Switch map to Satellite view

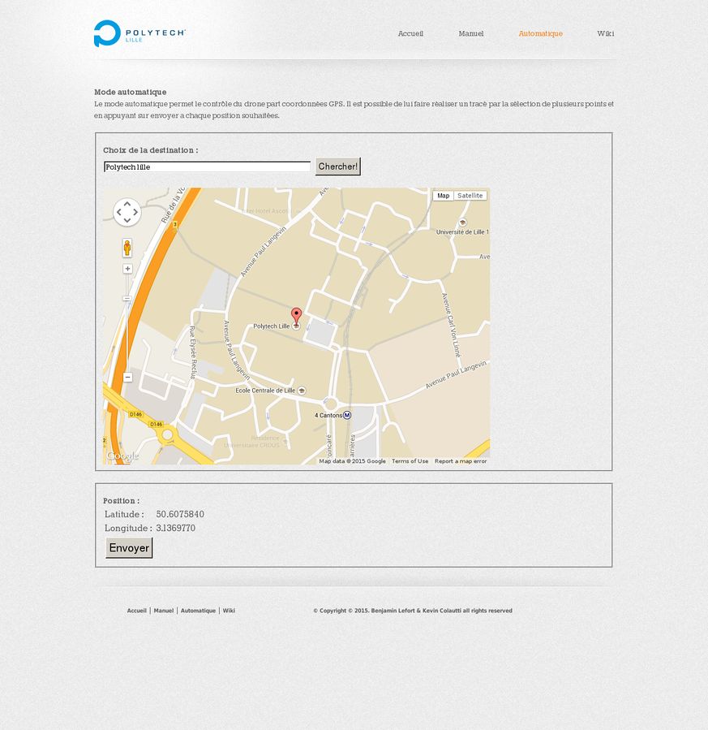pos(470,196)
